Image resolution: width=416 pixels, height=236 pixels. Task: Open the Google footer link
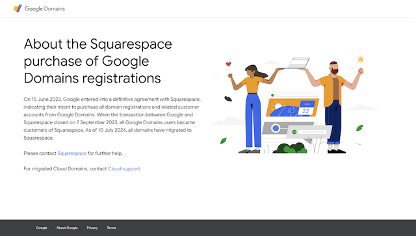(x=42, y=228)
